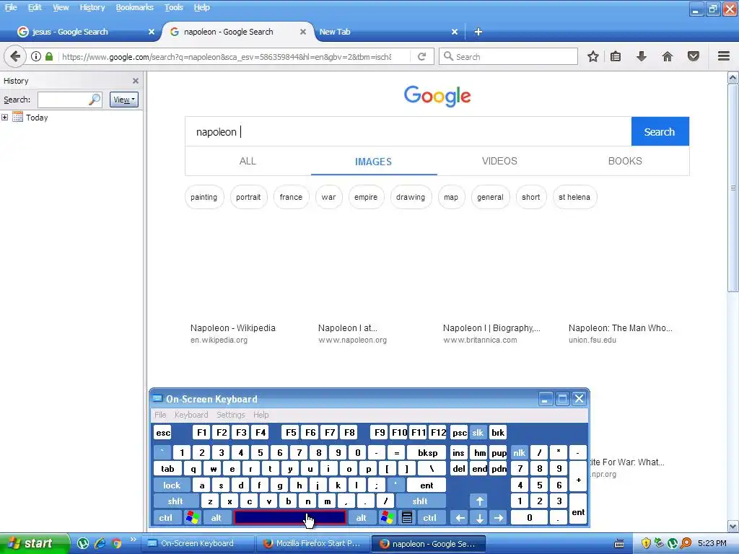Viewport: 739px width, 554px height.
Task: Switch to the New Tab tab
Action: [x=387, y=32]
